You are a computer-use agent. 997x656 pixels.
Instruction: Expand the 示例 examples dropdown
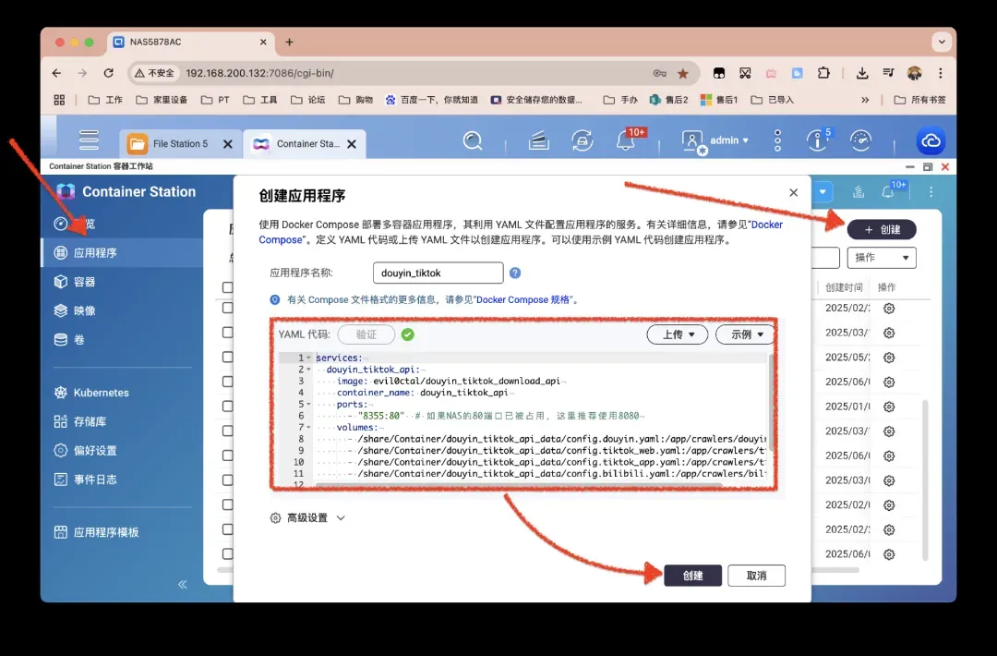[746, 334]
